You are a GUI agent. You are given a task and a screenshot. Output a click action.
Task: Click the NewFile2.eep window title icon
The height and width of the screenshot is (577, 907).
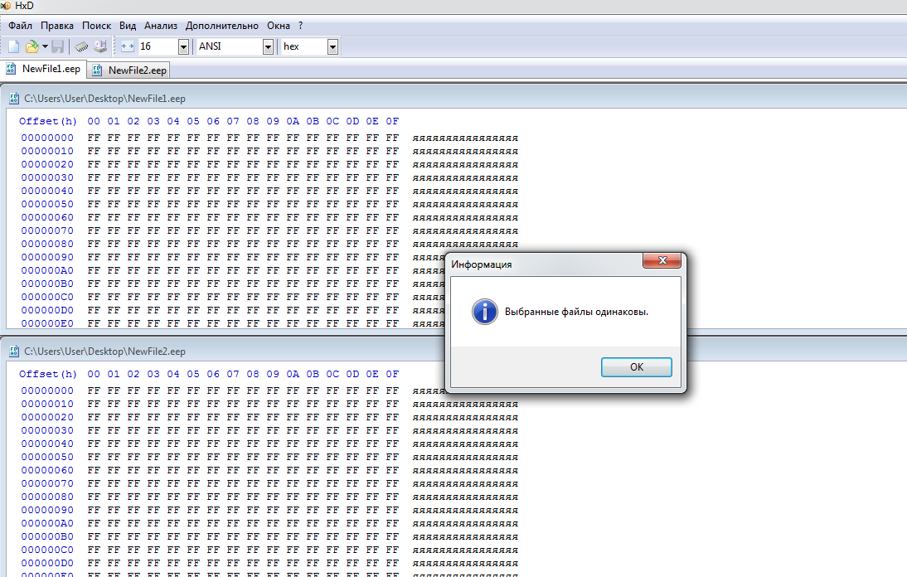14,352
